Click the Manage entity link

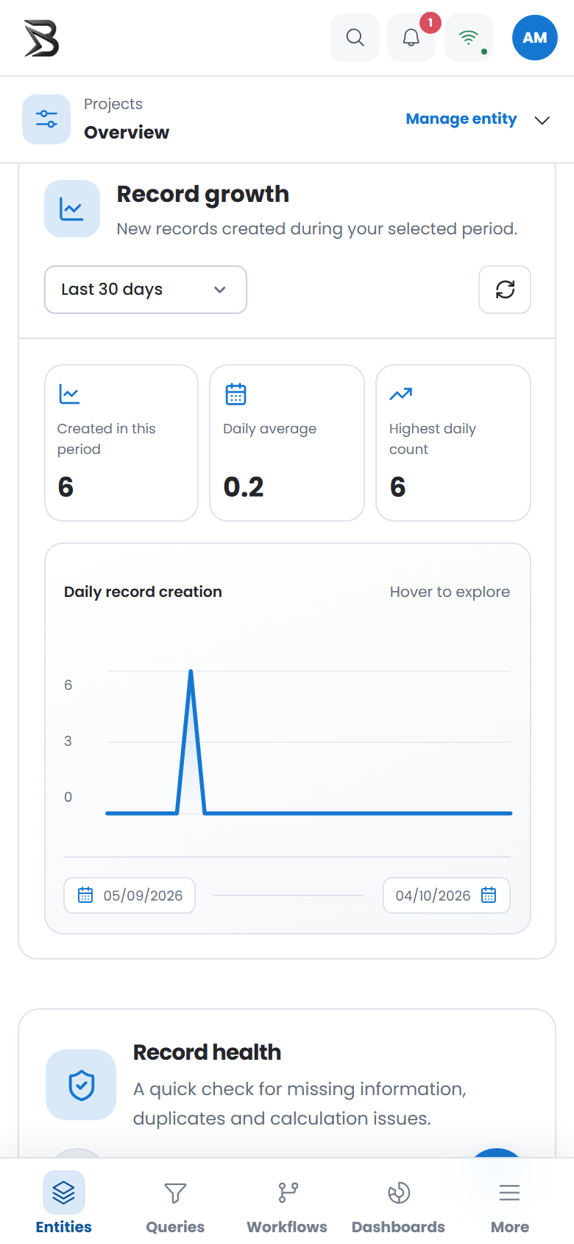pyautogui.click(x=461, y=119)
